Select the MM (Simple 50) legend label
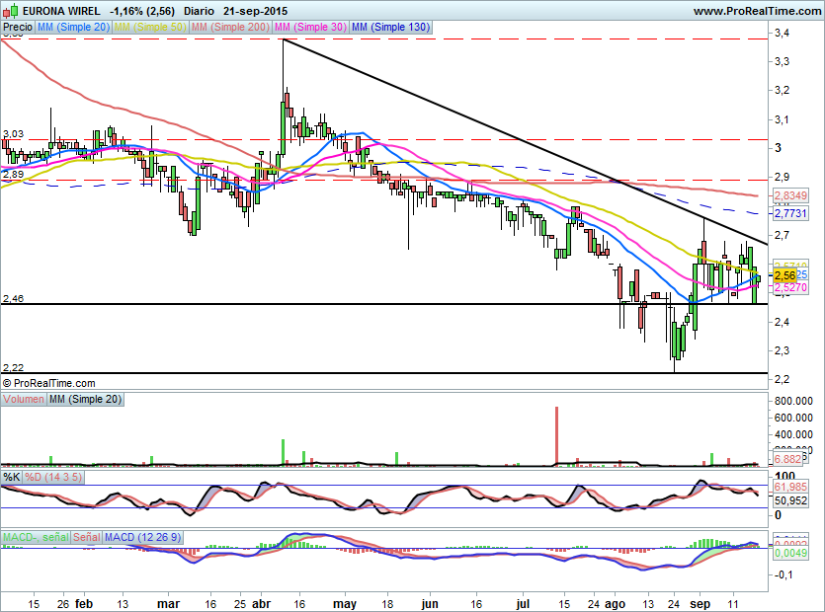The image size is (825, 612). point(150,27)
